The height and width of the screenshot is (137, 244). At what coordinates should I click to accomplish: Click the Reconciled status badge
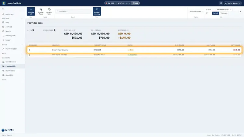(132, 55)
